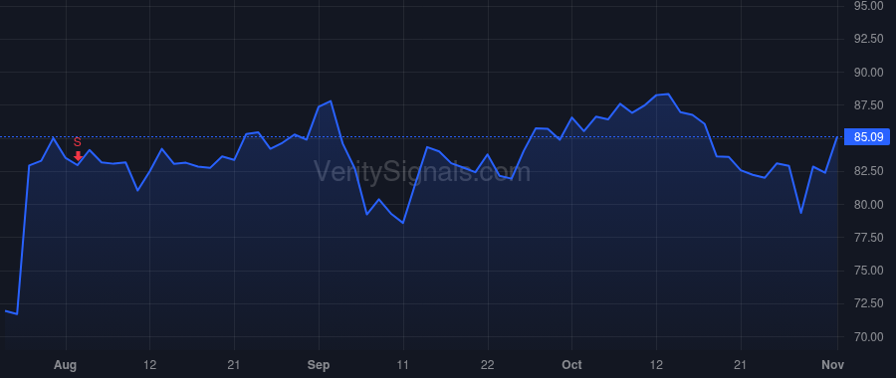Click the 87.50 price axis label
Image resolution: width=896 pixels, height=378 pixels.
(x=868, y=105)
